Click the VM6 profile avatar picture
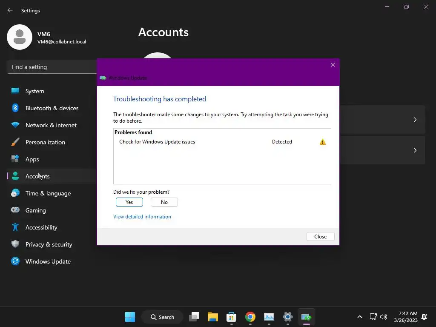 (x=20, y=37)
